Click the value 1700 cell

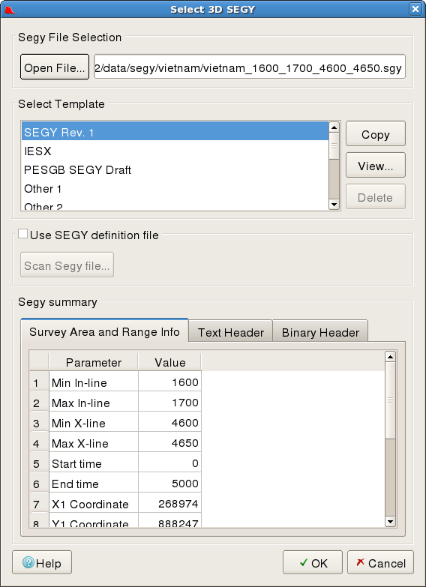click(170, 403)
